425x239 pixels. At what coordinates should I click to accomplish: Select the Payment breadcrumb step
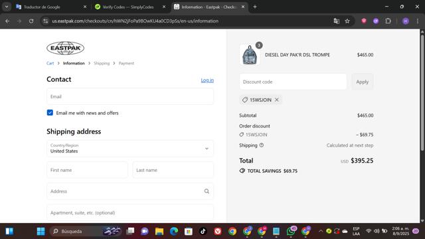point(126,63)
